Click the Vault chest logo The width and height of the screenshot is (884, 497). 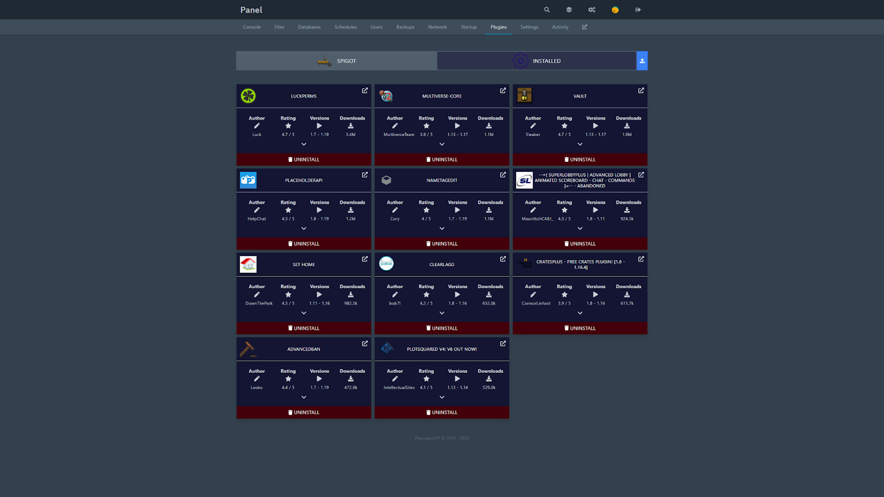[524, 96]
